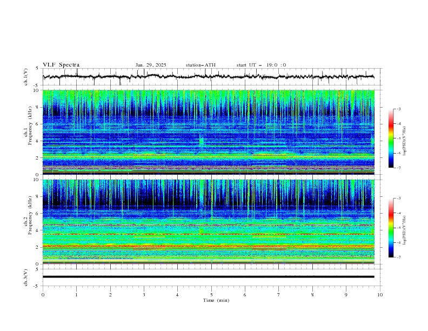Viewport: 428px width, 331px height.
Task: Click the "VLF Spectra" plot title
Action: pos(61,65)
